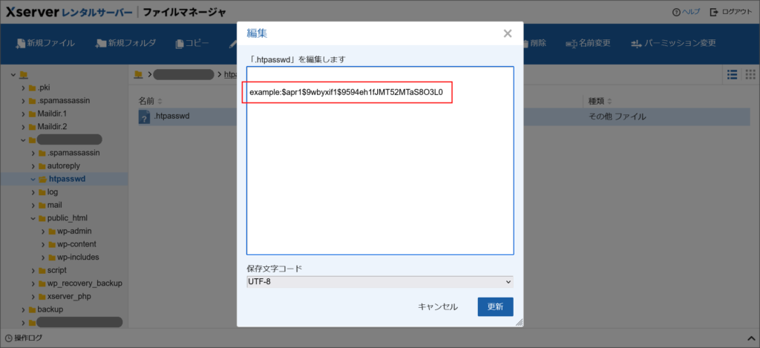Open the 操作ログ panel
The image size is (760, 348).
[x=24, y=338]
